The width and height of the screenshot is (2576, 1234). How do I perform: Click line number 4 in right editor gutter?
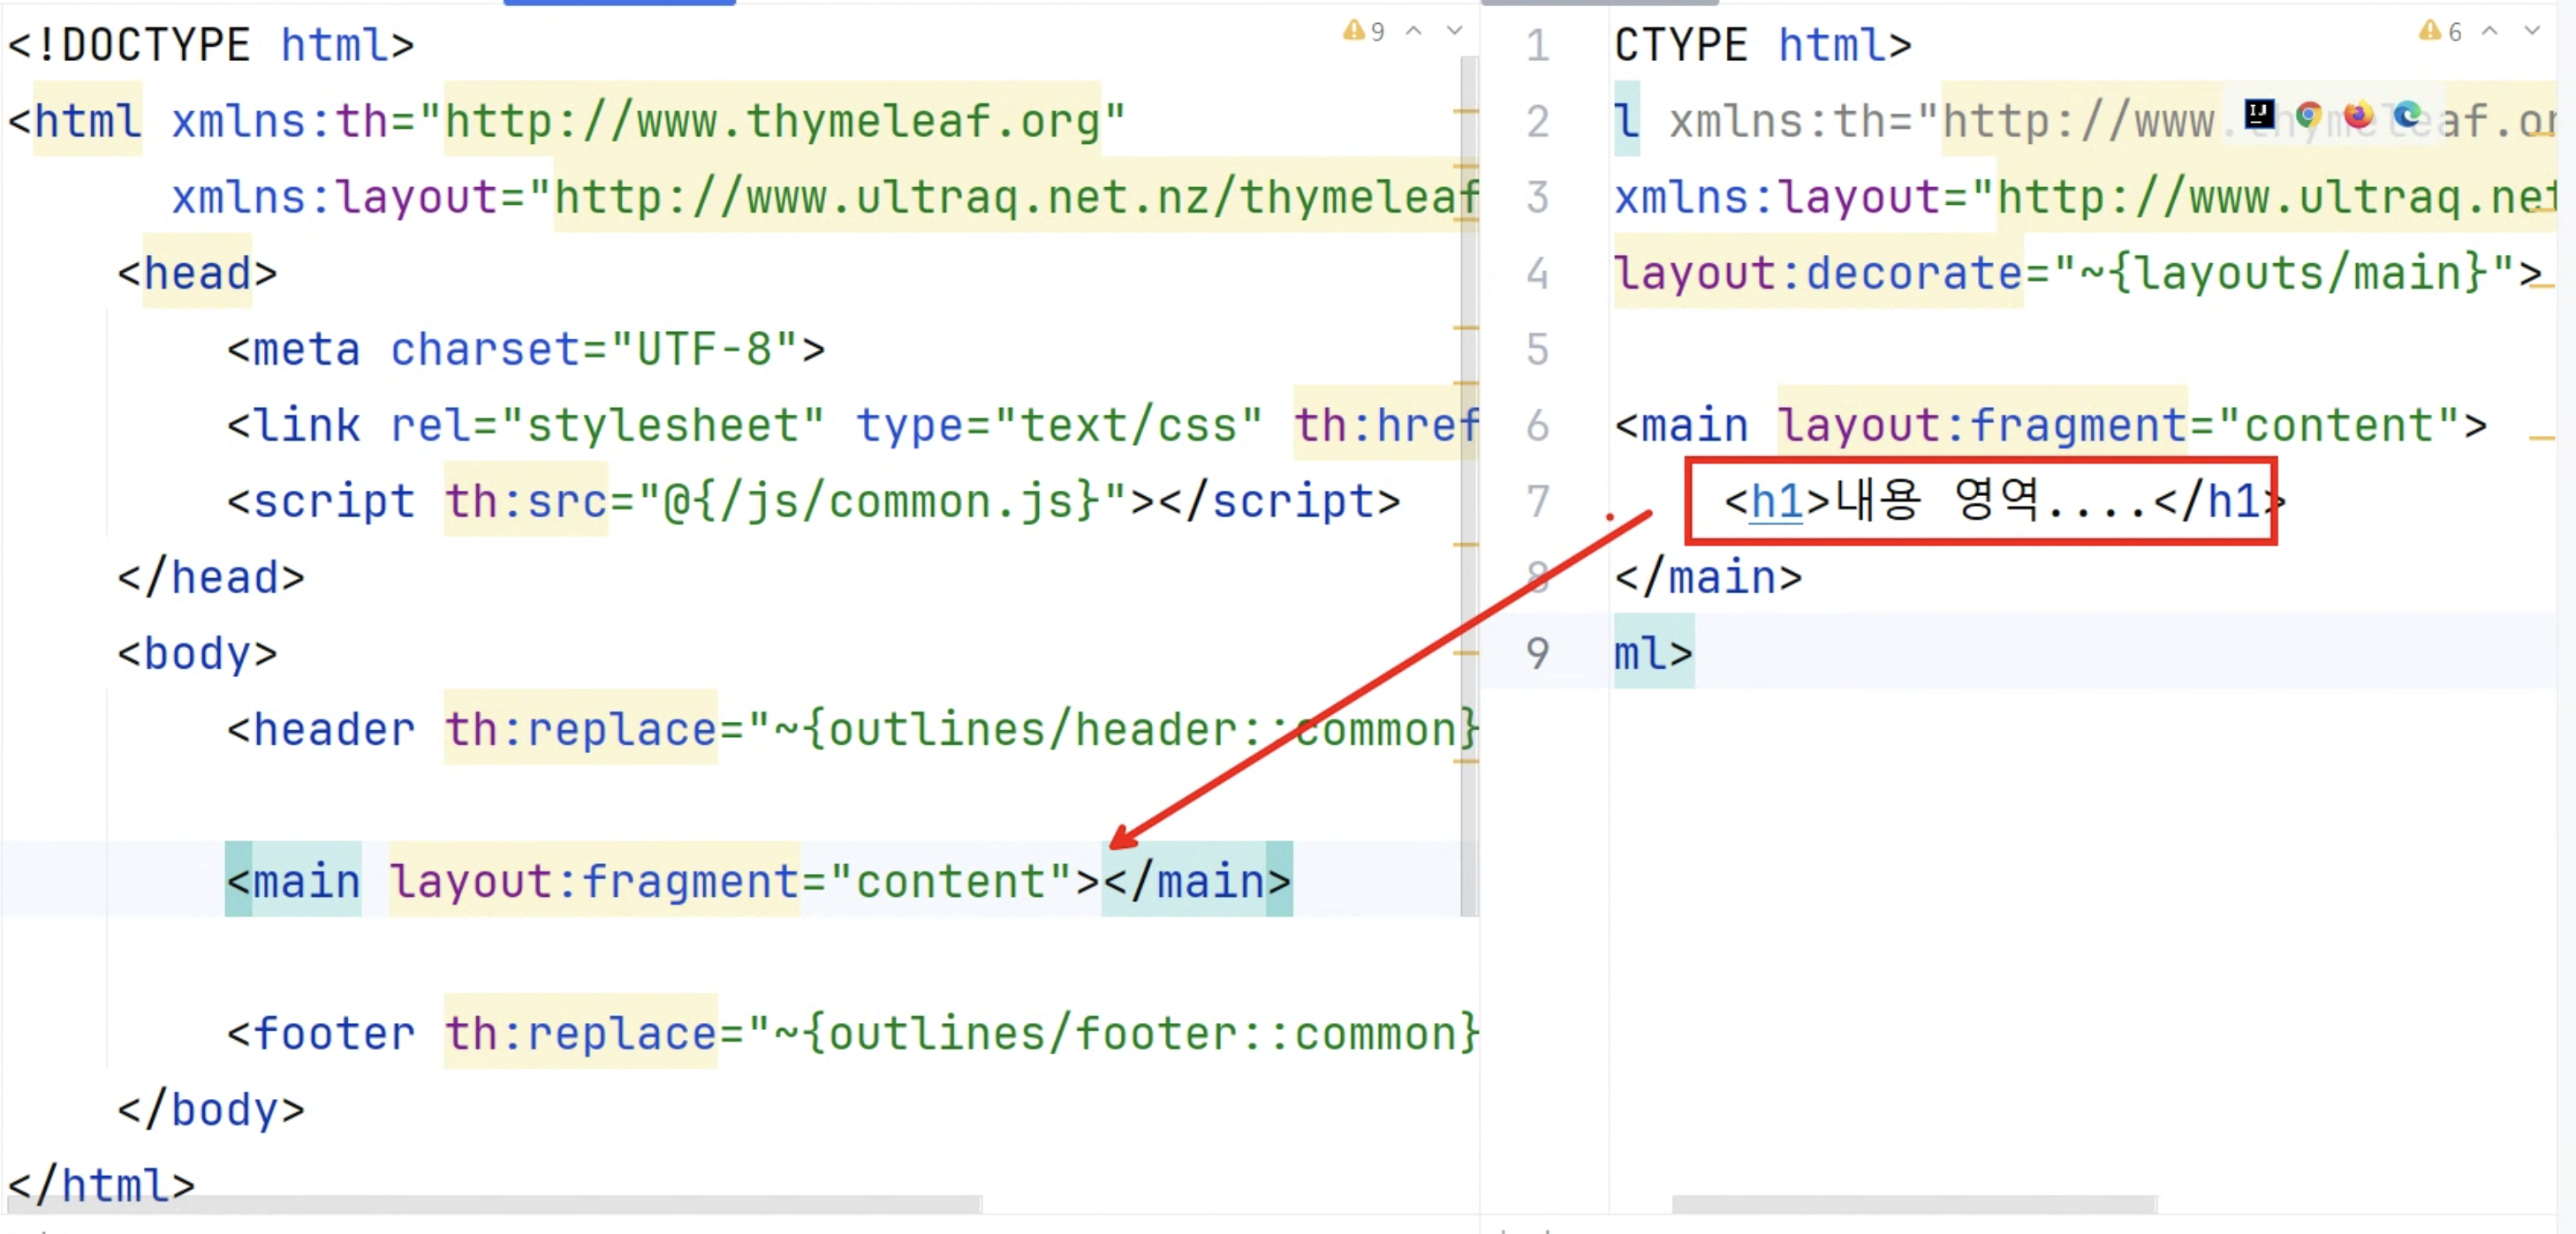[1538, 274]
